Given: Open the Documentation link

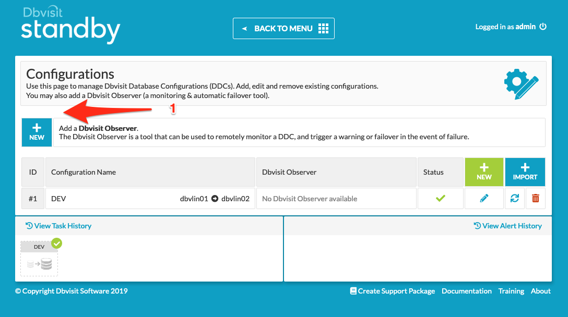Looking at the screenshot, I should coord(466,290).
